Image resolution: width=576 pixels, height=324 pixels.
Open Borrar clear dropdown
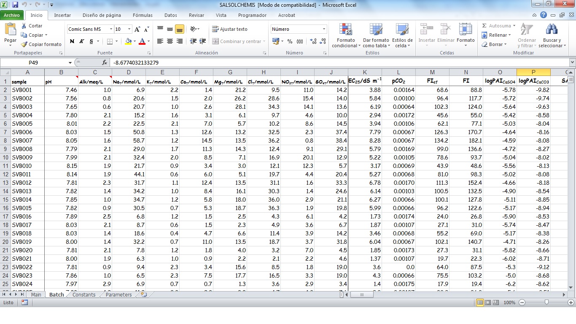(494, 44)
